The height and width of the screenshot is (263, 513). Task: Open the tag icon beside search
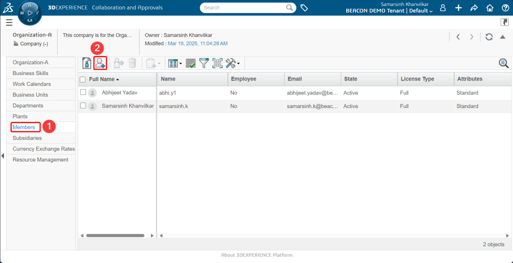pos(304,8)
